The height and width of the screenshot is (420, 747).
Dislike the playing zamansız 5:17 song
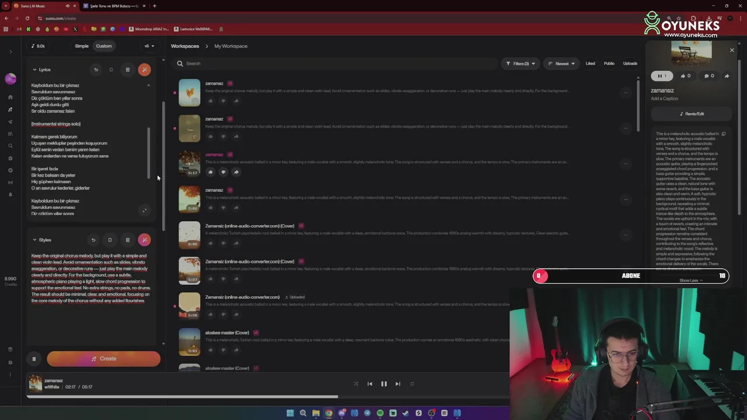(x=223, y=172)
